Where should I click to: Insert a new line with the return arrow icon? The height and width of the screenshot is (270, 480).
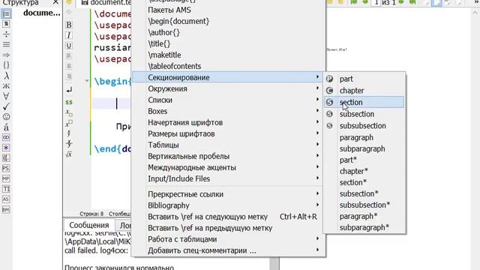(69, 90)
